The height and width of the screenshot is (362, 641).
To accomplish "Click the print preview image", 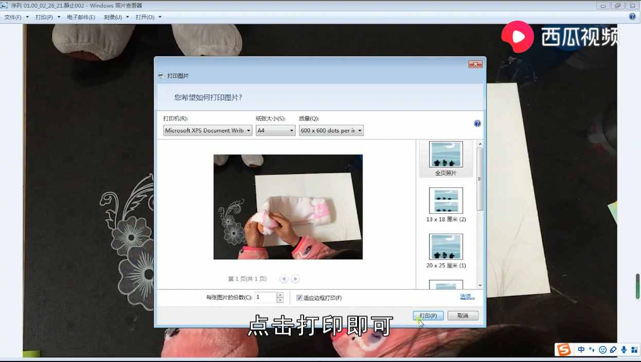I will pos(288,207).
